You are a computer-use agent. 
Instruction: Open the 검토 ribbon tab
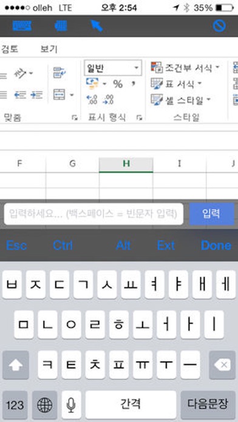pyautogui.click(x=9, y=49)
